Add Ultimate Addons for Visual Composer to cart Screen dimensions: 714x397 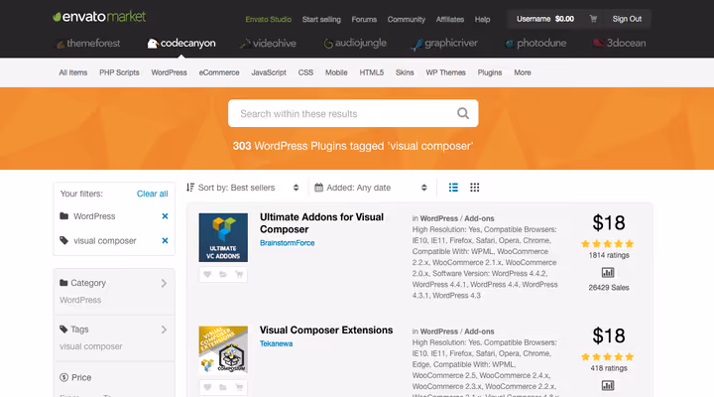239,274
